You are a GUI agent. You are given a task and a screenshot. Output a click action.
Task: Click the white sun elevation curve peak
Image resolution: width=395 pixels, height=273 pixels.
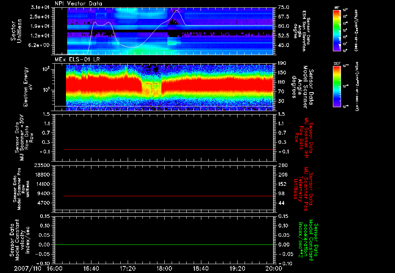[177, 10]
